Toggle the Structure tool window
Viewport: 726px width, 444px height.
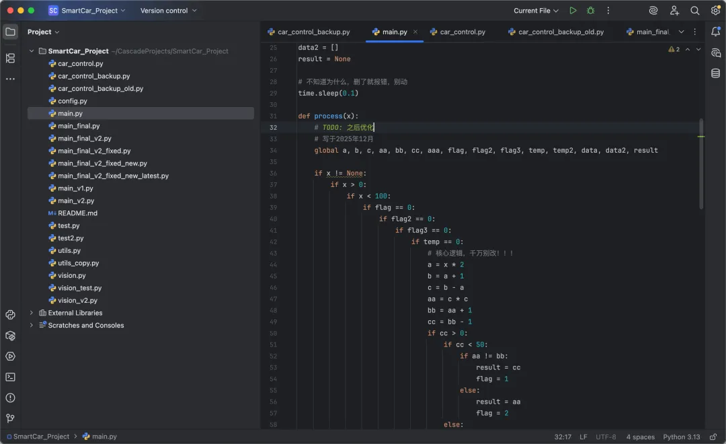coord(10,59)
